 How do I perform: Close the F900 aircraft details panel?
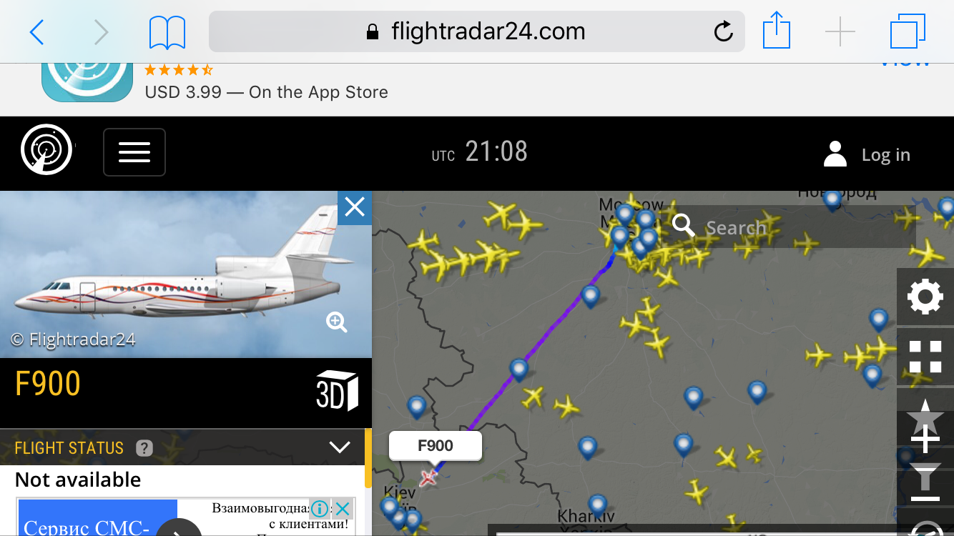(x=355, y=207)
